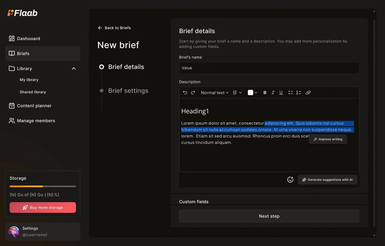Open the Normal text style dropdown
Viewport: 385px width, 246px height.
pos(215,93)
